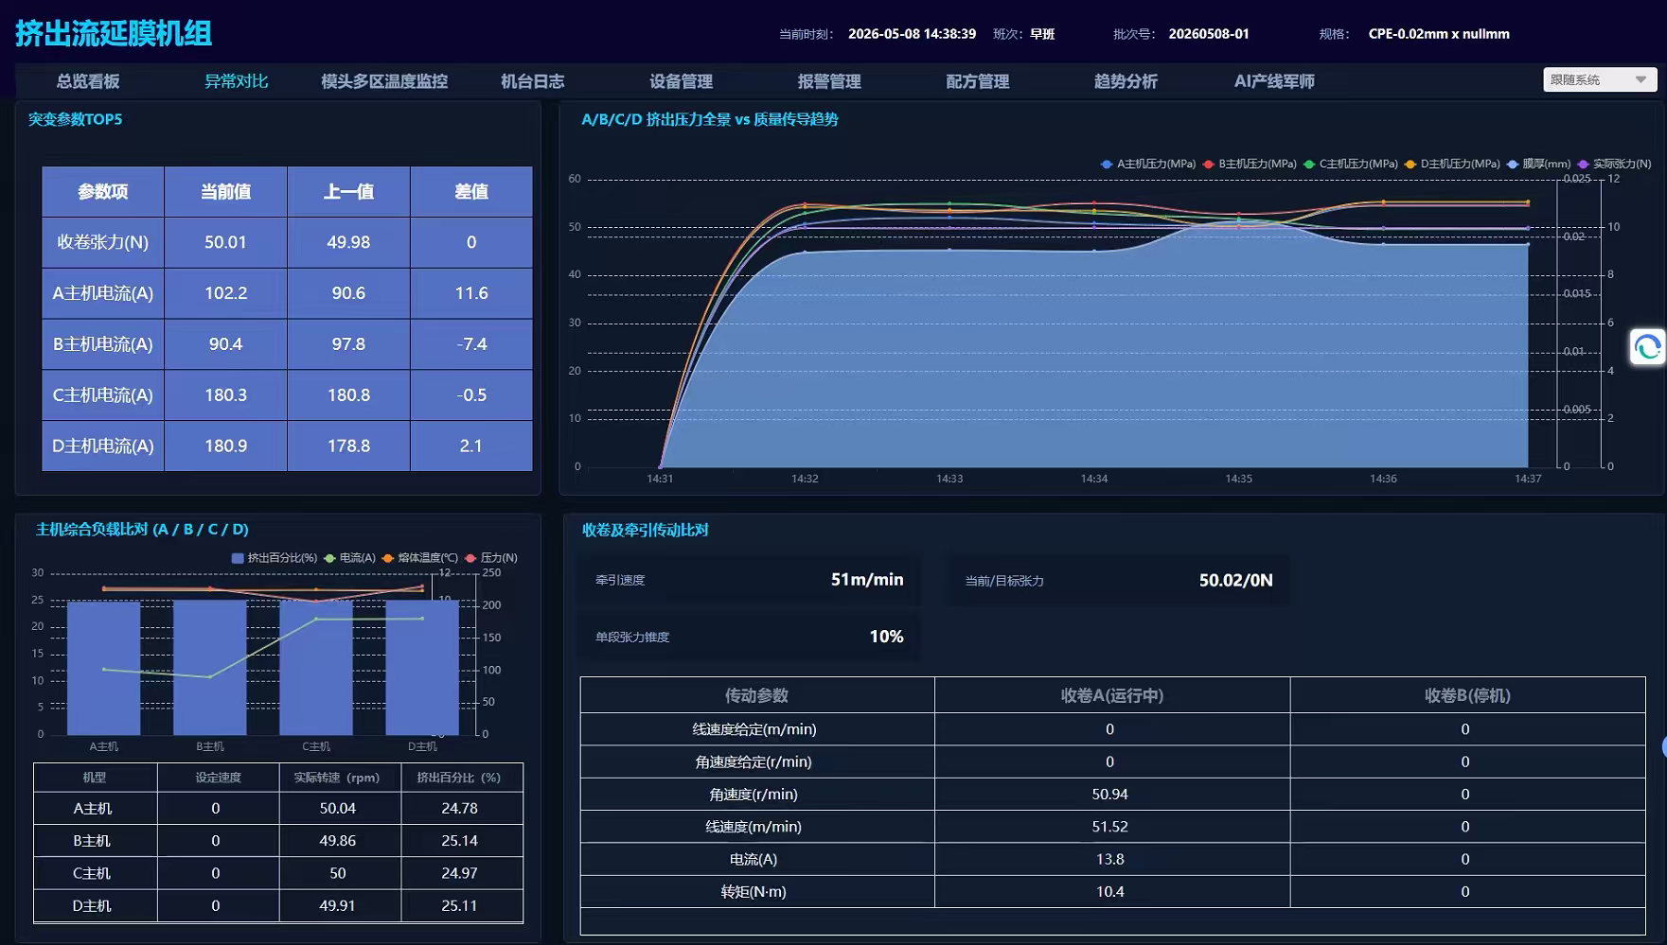1667x945 pixels.
Task: Click the 差值 column header
Action: pos(471,192)
